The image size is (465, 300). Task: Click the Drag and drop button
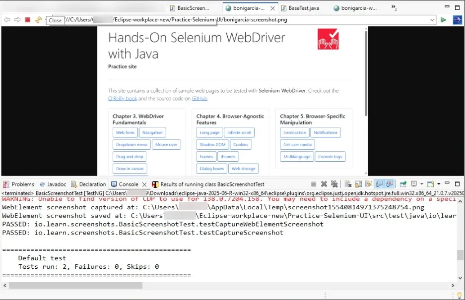[130, 156]
